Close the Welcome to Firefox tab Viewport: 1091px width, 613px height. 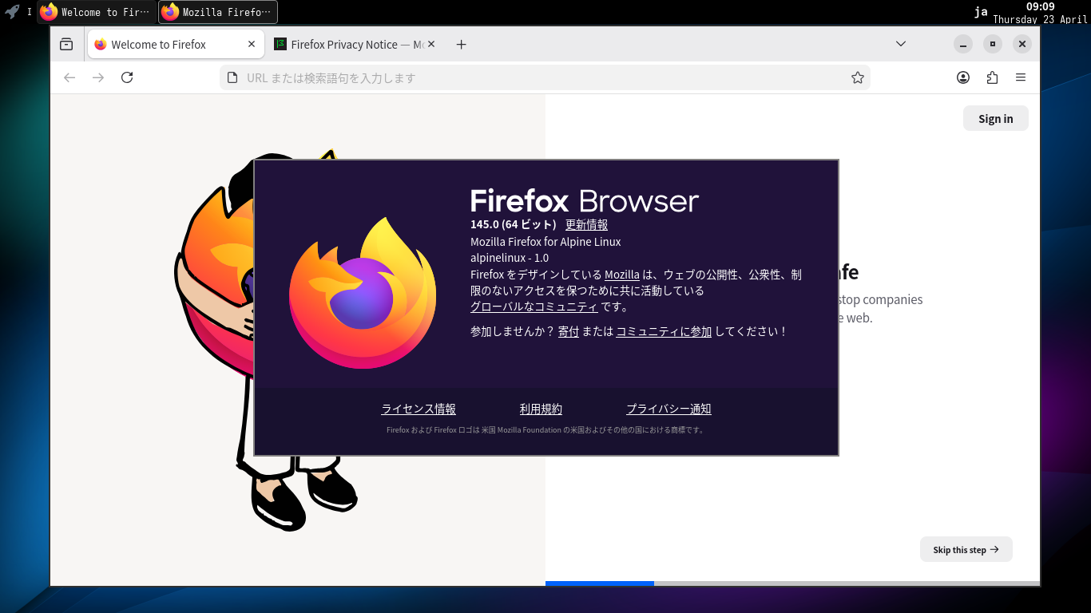coord(252,45)
